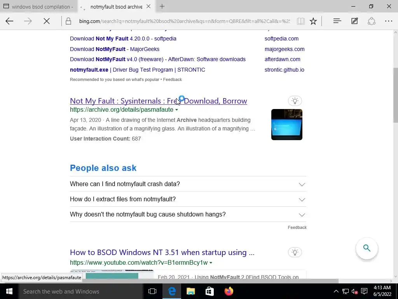
Task: Open Task View from taskbar
Action: coord(152,291)
